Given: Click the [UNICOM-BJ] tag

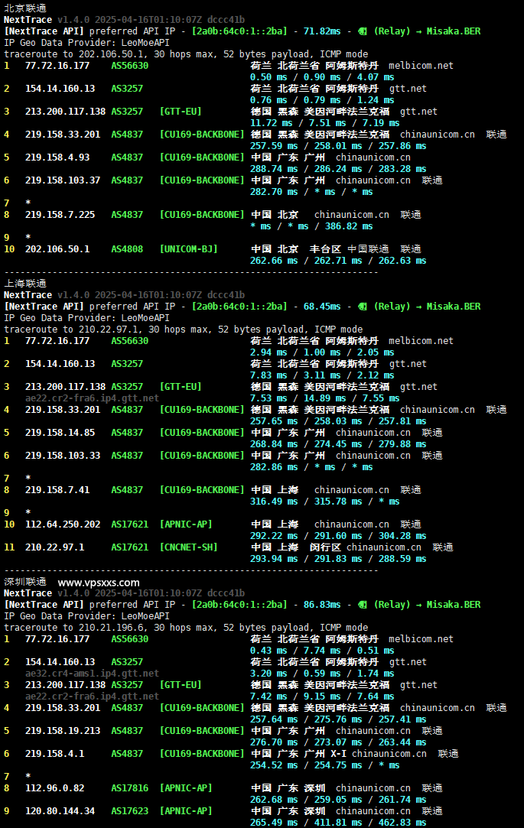Looking at the screenshot, I should [188, 248].
